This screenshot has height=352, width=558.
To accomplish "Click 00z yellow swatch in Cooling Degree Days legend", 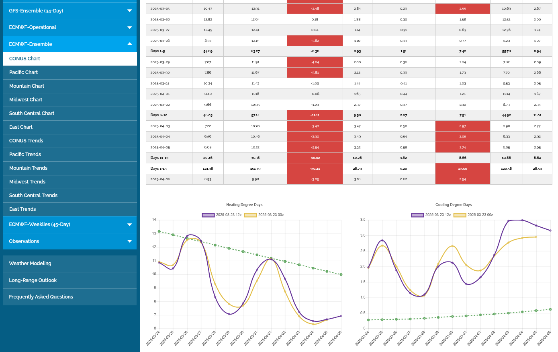I will point(460,215).
